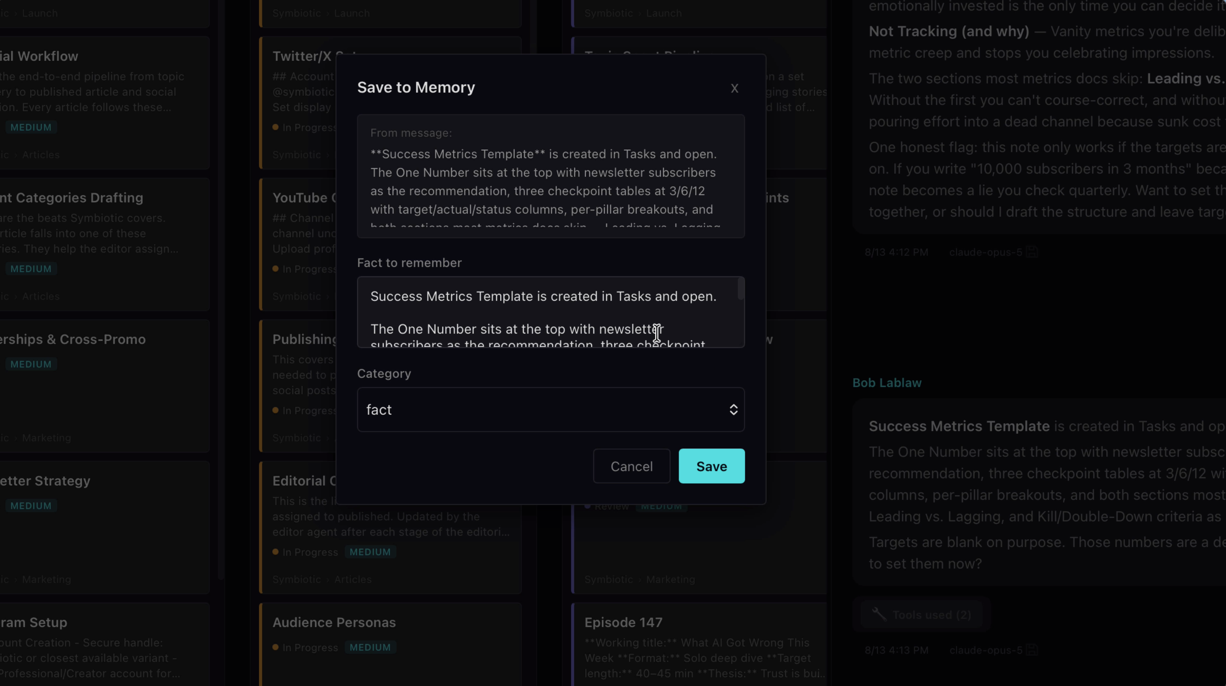Open the Categories Drafting card title

pos(72,197)
